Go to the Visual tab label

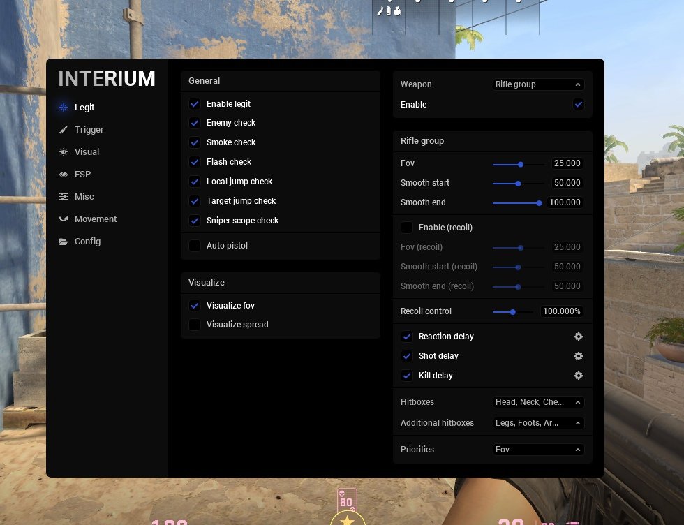click(x=87, y=152)
